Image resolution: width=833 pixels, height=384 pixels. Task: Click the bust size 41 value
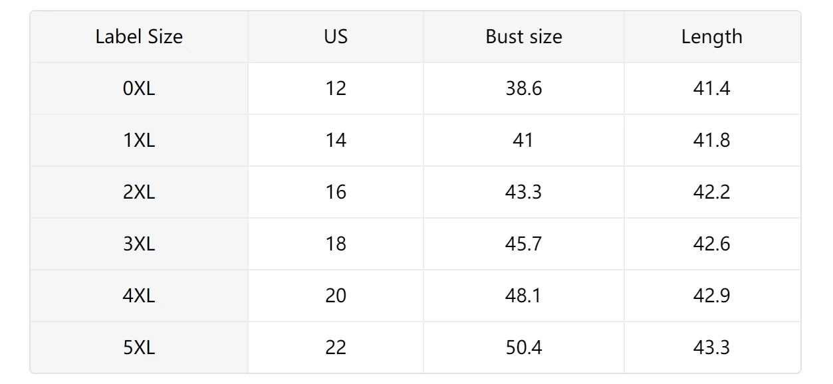tap(524, 140)
